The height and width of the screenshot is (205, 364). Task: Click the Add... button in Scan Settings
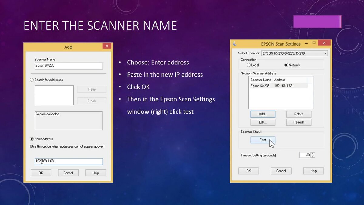[263, 114]
